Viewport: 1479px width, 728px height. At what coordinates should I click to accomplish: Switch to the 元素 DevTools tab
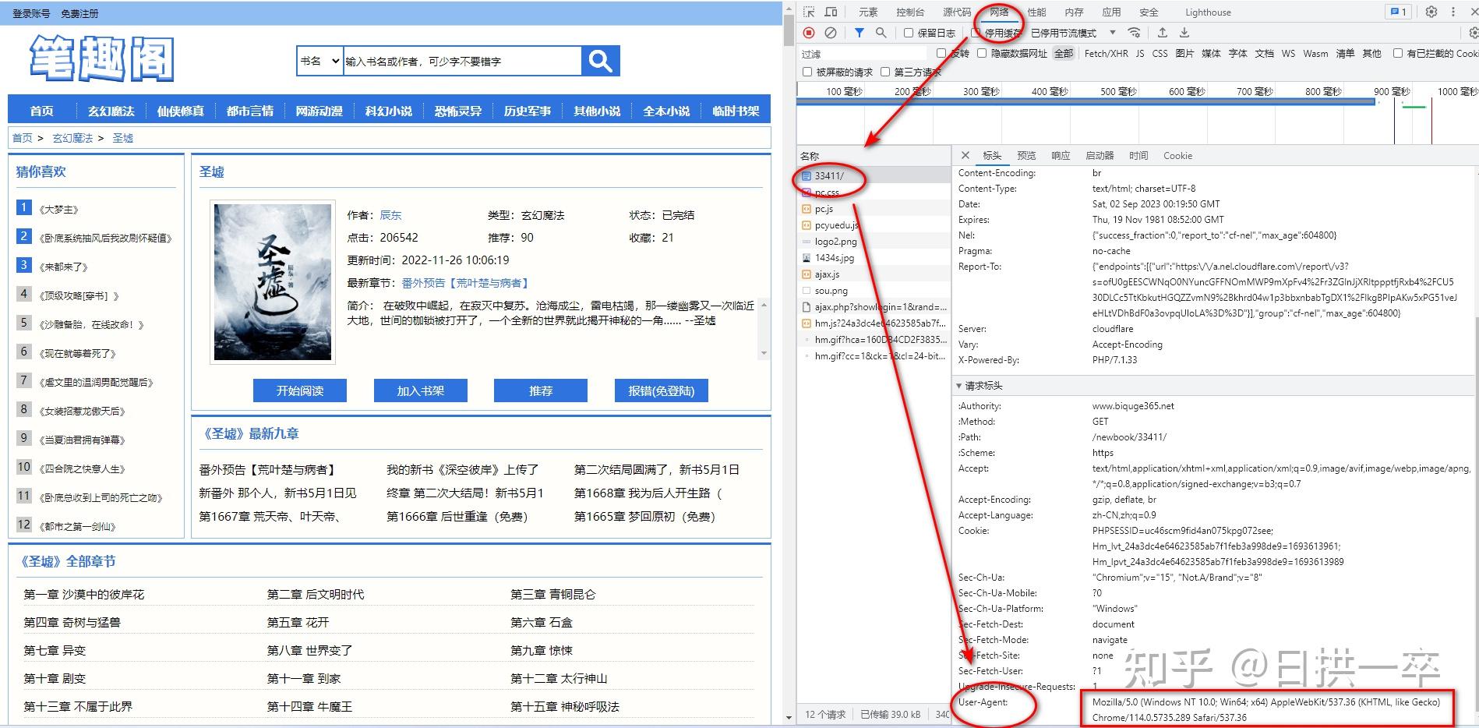click(868, 12)
